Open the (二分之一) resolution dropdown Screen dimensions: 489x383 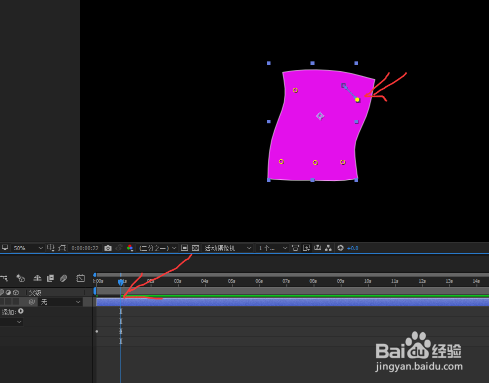[x=157, y=248]
